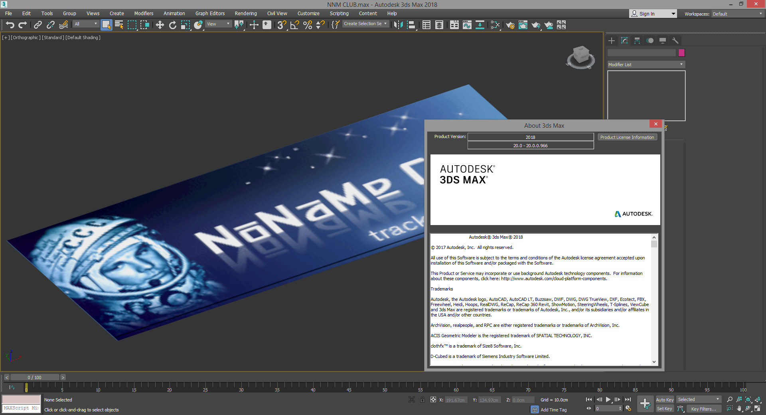Viewport: 766px width, 415px height.
Task: Toggle 3D Snaps on
Action: click(x=282, y=25)
